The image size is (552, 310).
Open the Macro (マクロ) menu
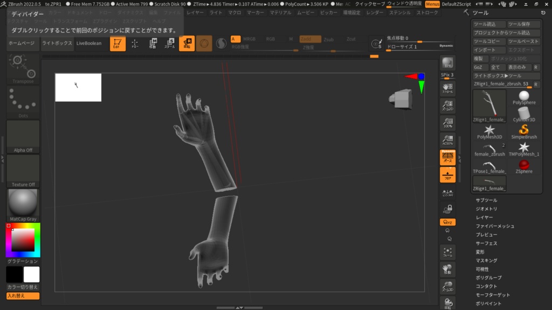tap(235, 13)
